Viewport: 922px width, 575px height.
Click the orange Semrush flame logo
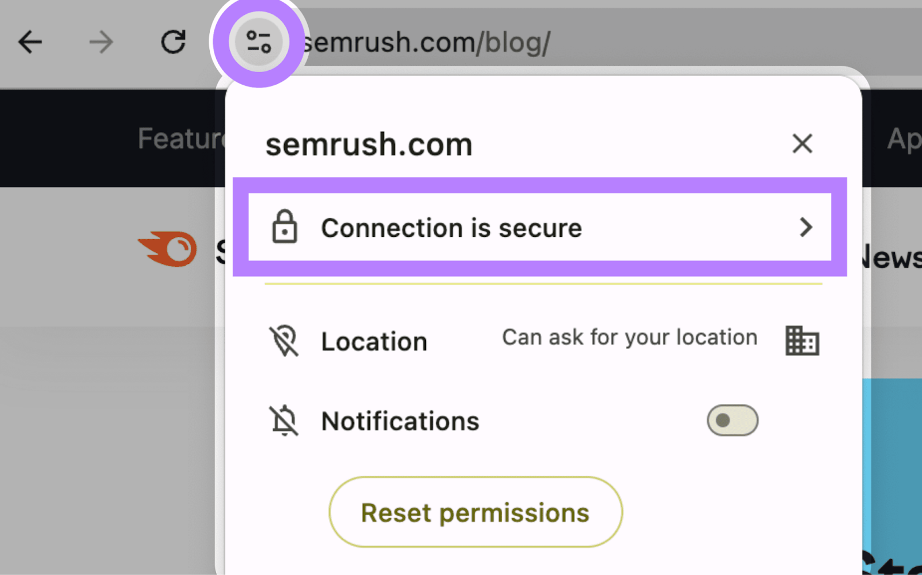168,249
